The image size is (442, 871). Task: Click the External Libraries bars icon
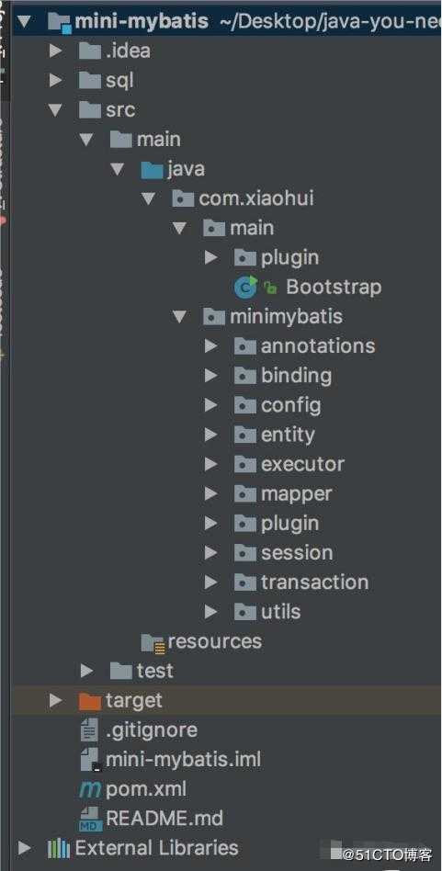59,848
